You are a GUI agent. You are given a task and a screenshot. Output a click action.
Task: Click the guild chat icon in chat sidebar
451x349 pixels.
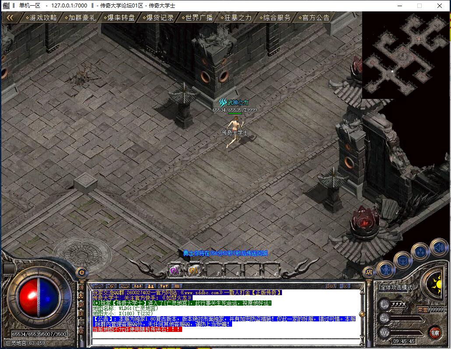point(81,305)
